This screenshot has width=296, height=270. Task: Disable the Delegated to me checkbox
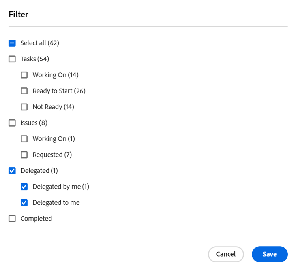(24, 202)
